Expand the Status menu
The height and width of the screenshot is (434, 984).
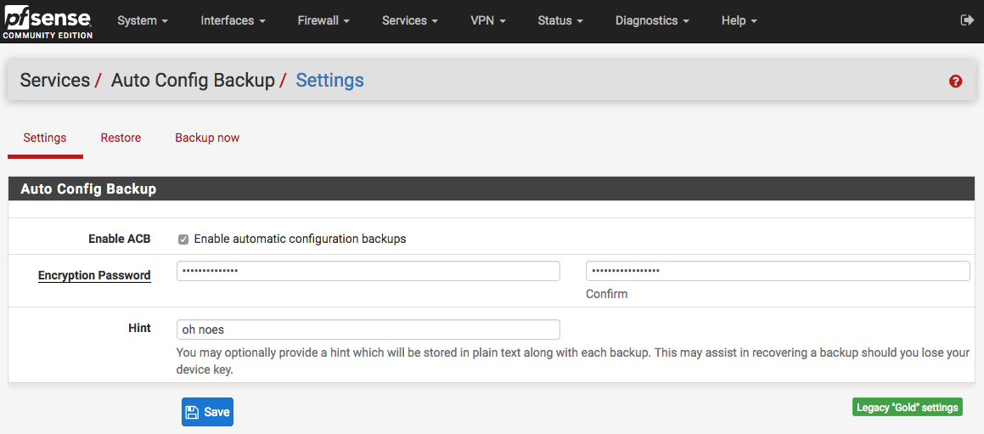click(560, 20)
